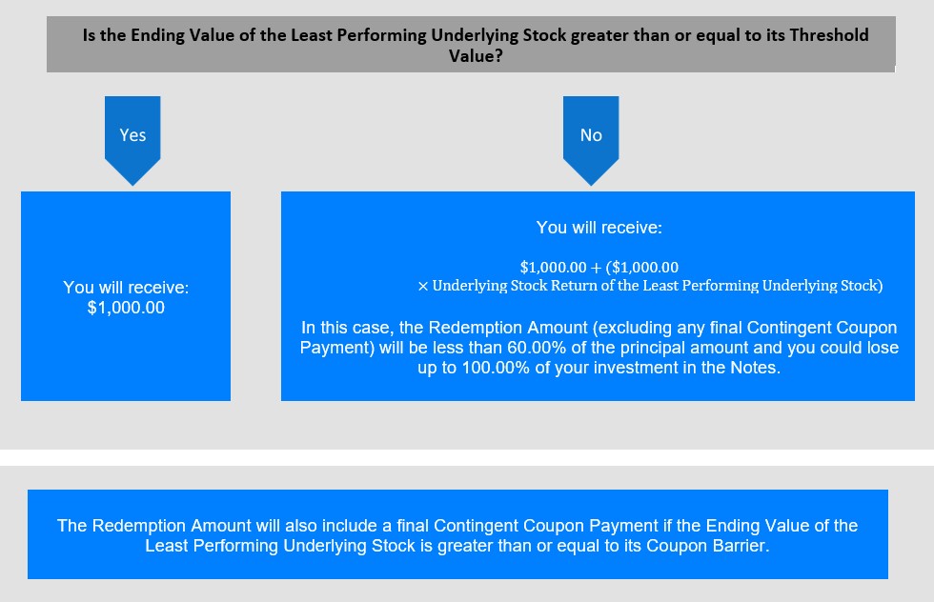
Task: Click "Ending Value" in the gray header
Action: point(173,35)
